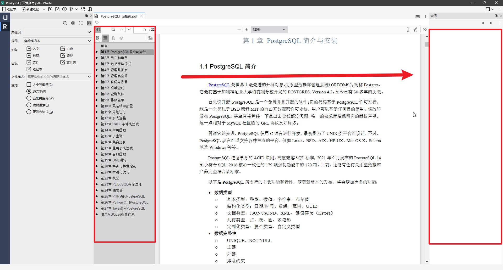Screen dimensions: 503x270
Task: Open the zoom level 125% dropdown
Action: pyautogui.click(x=269, y=29)
